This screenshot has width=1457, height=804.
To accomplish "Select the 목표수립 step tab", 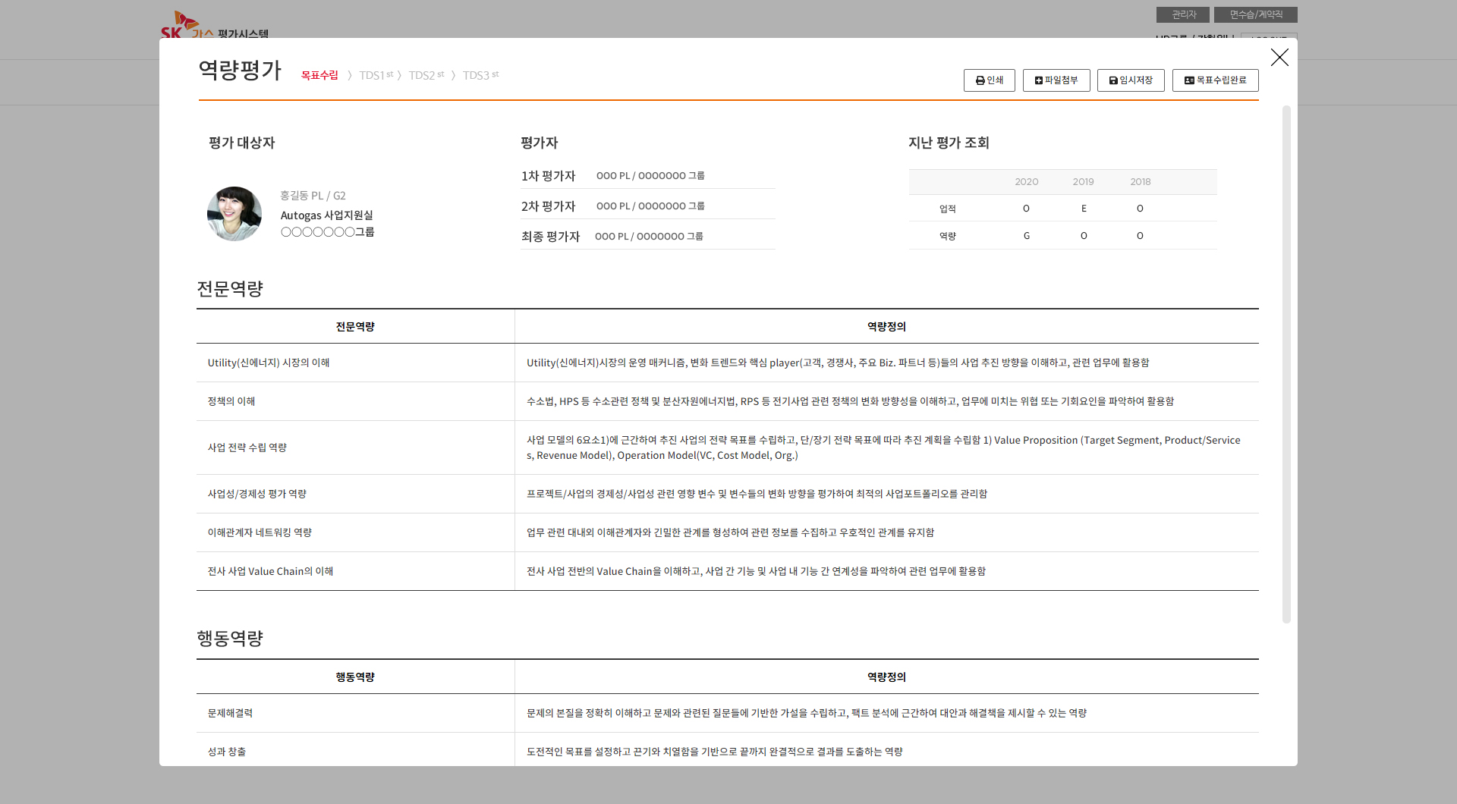I will point(319,75).
